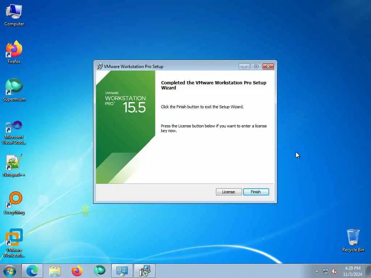Select the Notepad++ desktop shortcut
Screen dimensions: 371x278
tap(14, 165)
